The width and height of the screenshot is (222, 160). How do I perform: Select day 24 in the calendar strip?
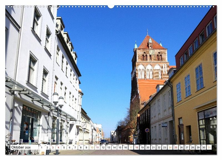tap(170, 147)
